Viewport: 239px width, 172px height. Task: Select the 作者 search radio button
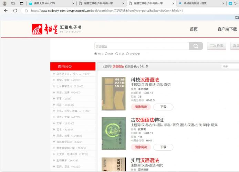click(106, 54)
